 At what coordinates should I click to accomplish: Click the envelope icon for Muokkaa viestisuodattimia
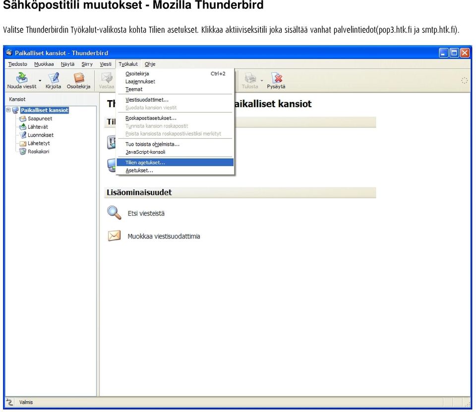click(x=114, y=235)
